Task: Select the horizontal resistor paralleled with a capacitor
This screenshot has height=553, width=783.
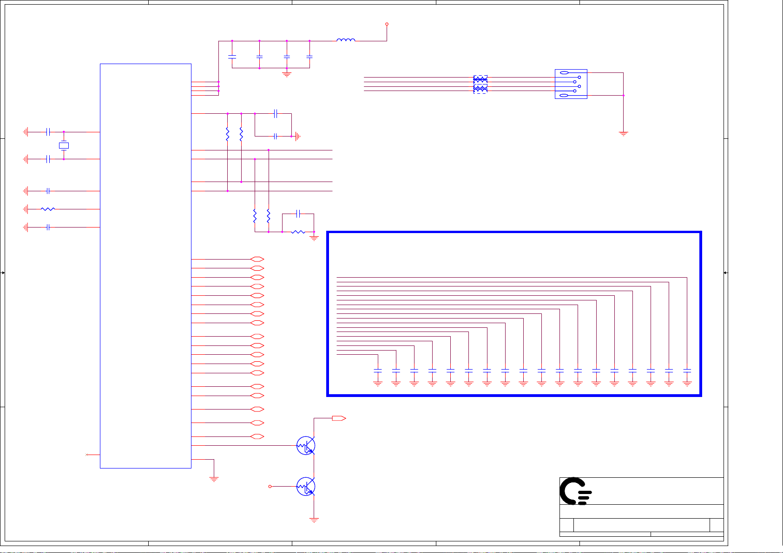Action: [298, 232]
